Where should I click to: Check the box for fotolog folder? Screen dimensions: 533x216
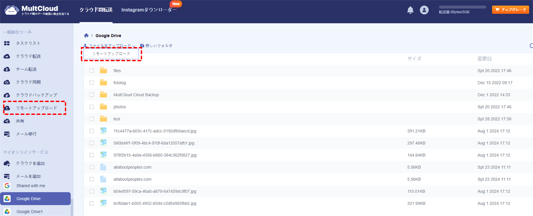click(91, 82)
